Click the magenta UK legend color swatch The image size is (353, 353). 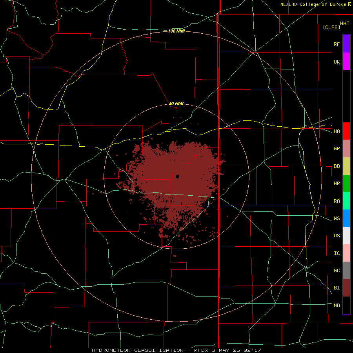[346, 62]
